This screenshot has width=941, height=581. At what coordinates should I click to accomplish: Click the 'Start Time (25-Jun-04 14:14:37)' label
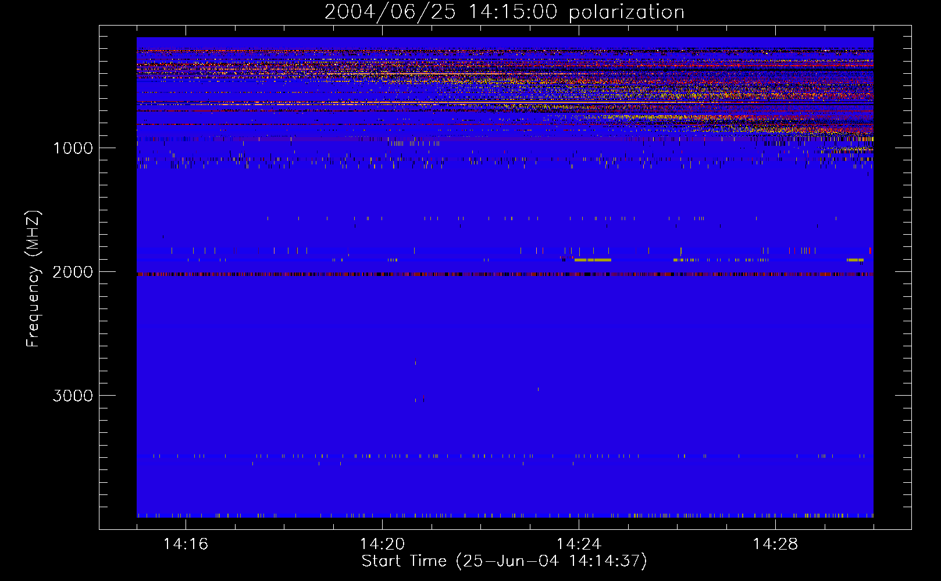(x=504, y=561)
